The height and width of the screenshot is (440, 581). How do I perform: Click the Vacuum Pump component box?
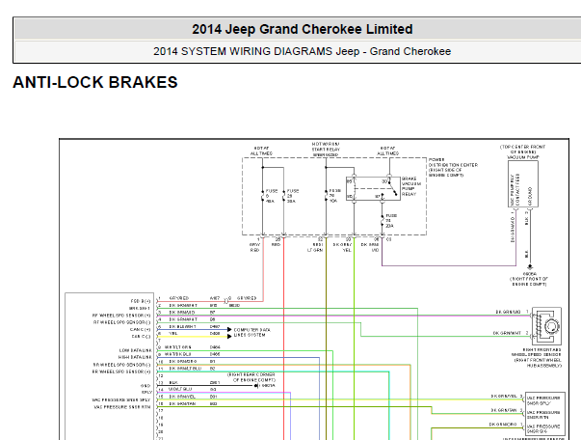coord(523,184)
